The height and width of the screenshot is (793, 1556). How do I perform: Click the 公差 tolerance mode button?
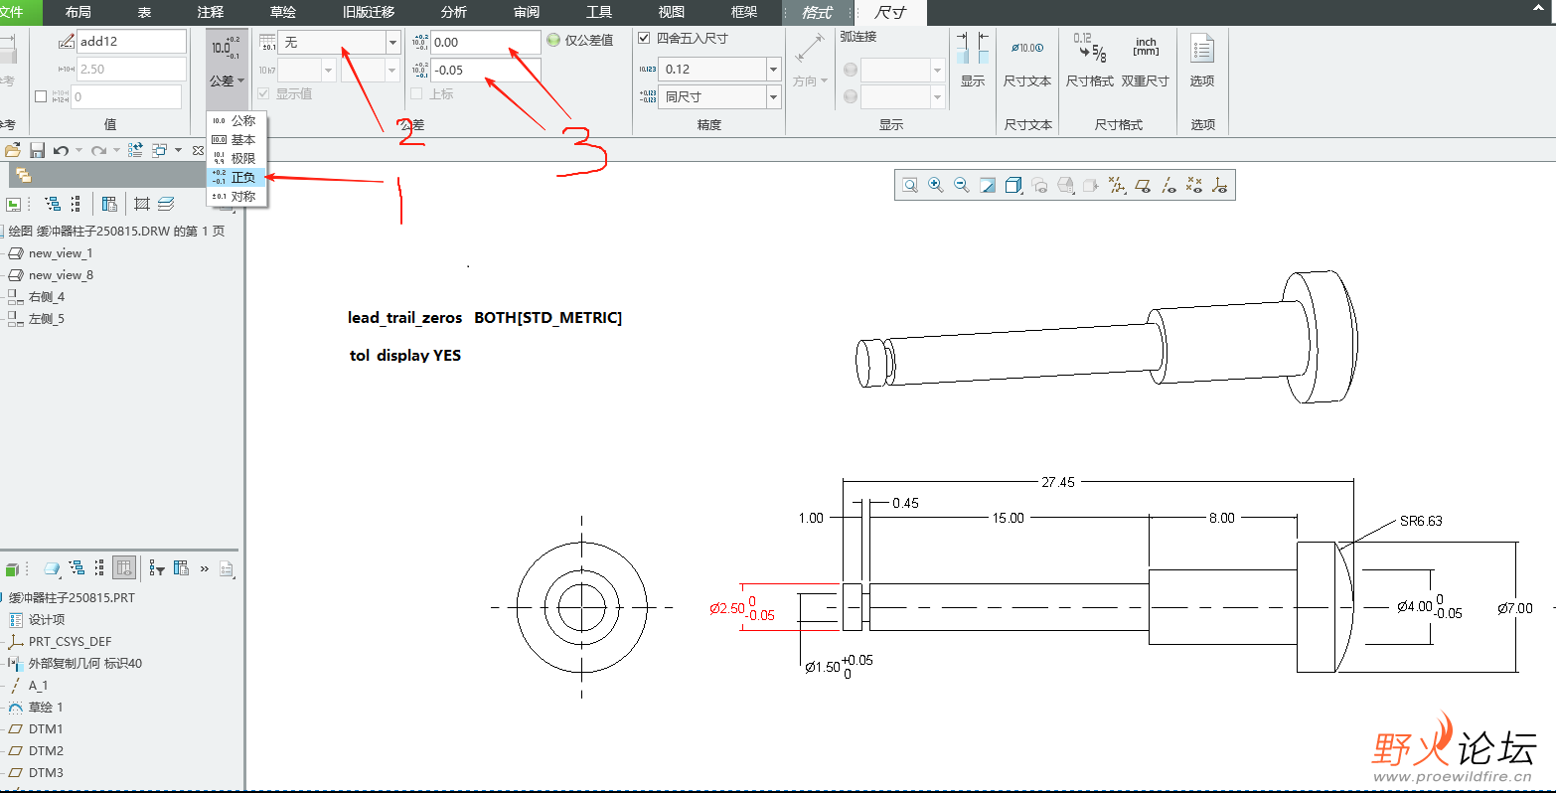[226, 60]
